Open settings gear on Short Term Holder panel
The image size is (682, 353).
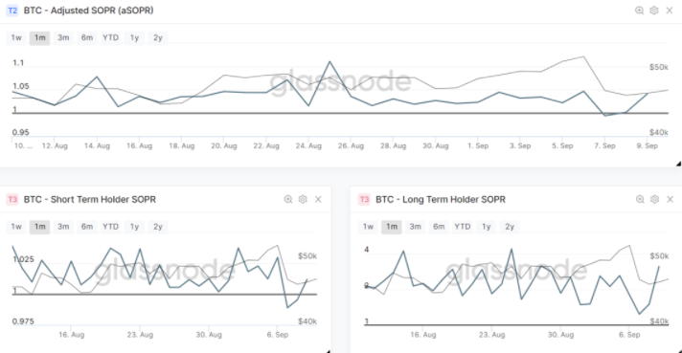pyautogui.click(x=303, y=199)
